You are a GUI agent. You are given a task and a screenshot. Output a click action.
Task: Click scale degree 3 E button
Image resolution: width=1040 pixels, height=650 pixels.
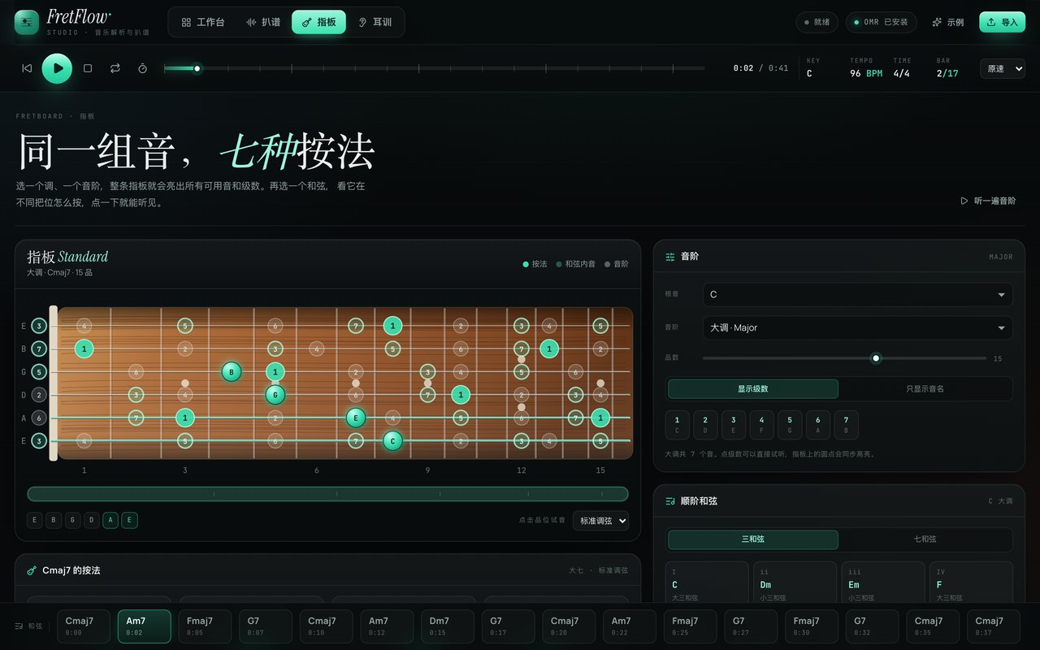(x=733, y=425)
